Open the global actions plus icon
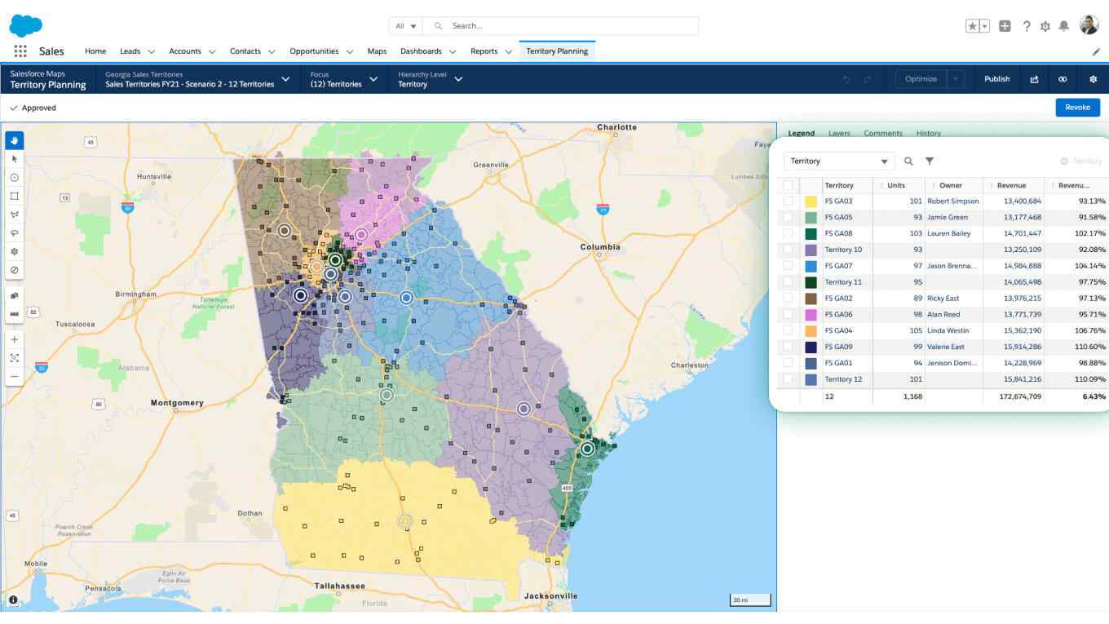Image resolution: width=1109 pixels, height=624 pixels. pos(1005,26)
